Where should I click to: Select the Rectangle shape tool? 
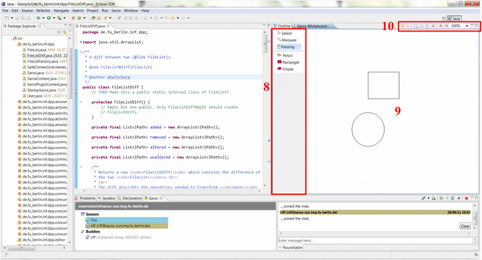coord(288,62)
